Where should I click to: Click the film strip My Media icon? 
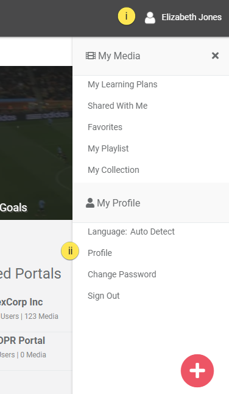(91, 56)
